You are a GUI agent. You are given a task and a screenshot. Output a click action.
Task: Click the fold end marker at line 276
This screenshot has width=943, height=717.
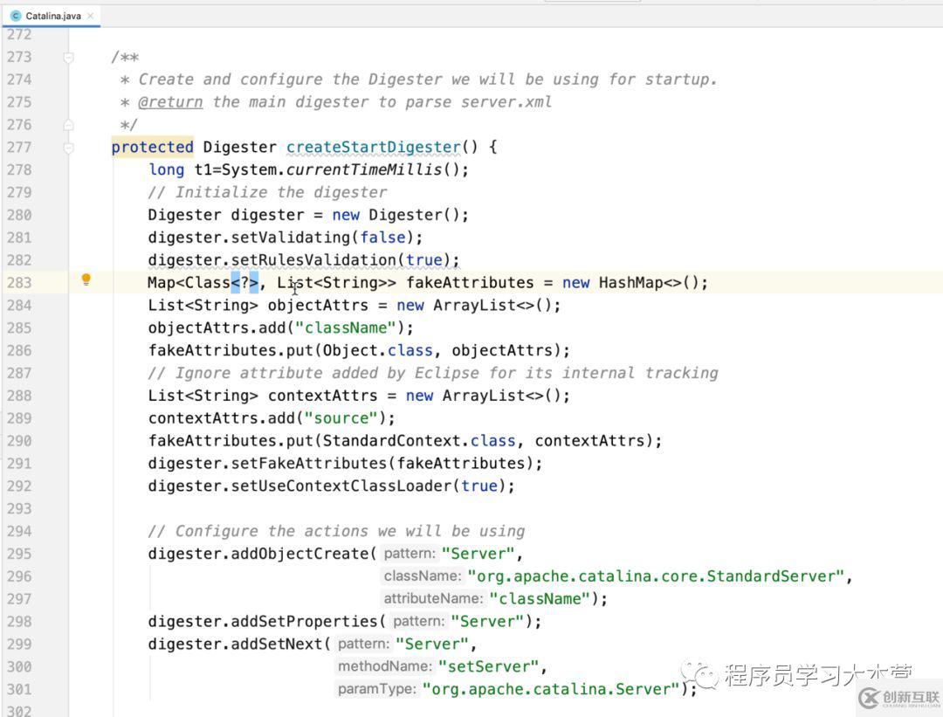[68, 125]
